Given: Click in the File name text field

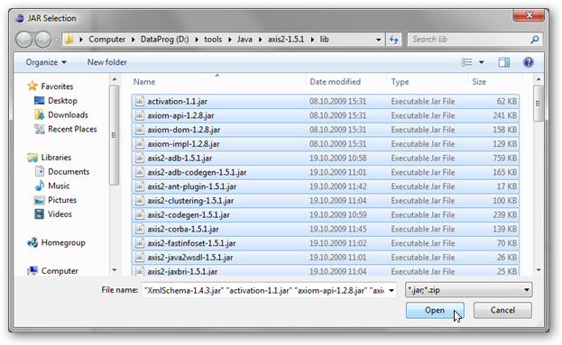Looking at the screenshot, I should 263,290.
